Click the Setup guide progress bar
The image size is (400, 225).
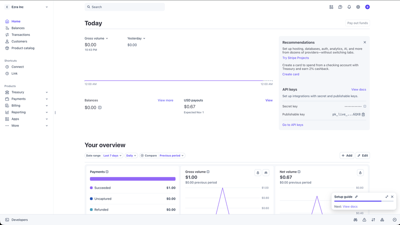tap(364, 201)
